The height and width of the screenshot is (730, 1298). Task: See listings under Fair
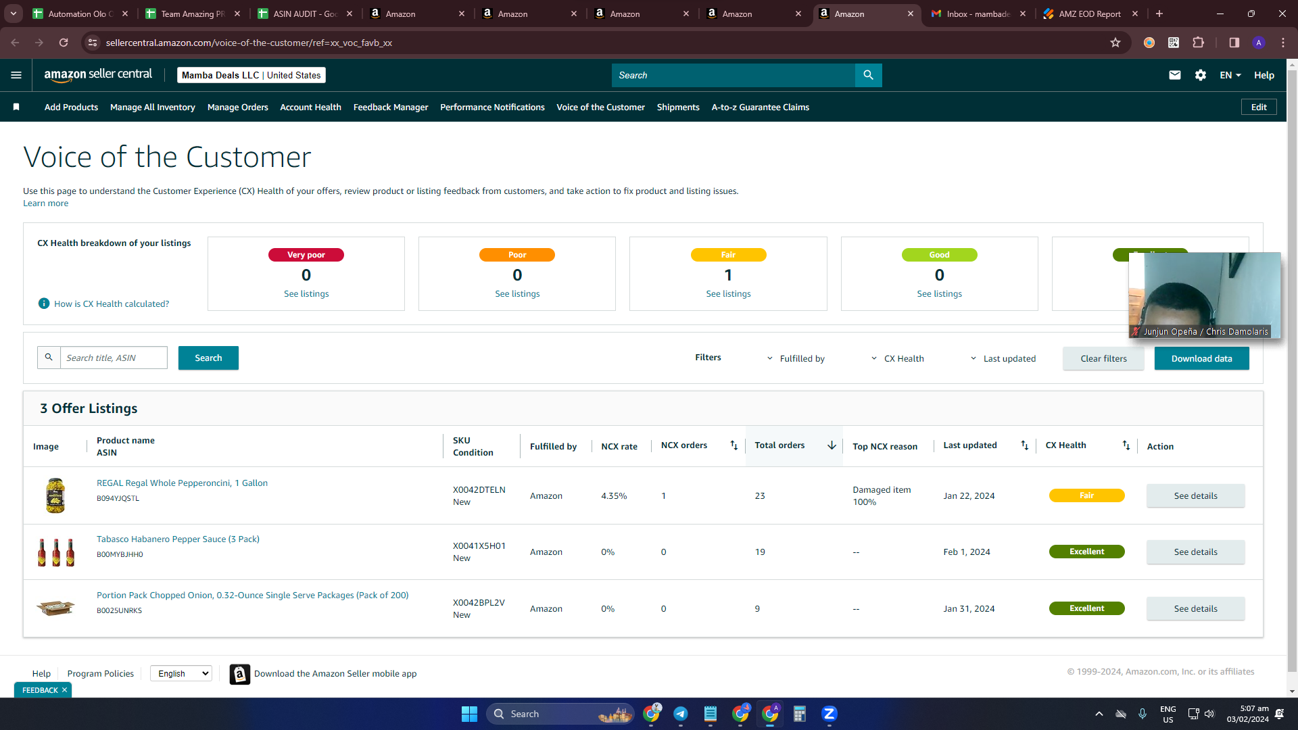(x=728, y=293)
